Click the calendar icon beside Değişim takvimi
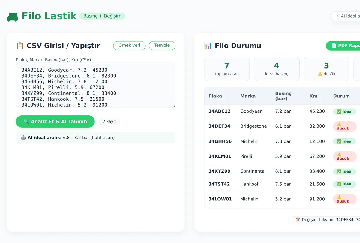The height and width of the screenshot is (243, 360). 298,220
